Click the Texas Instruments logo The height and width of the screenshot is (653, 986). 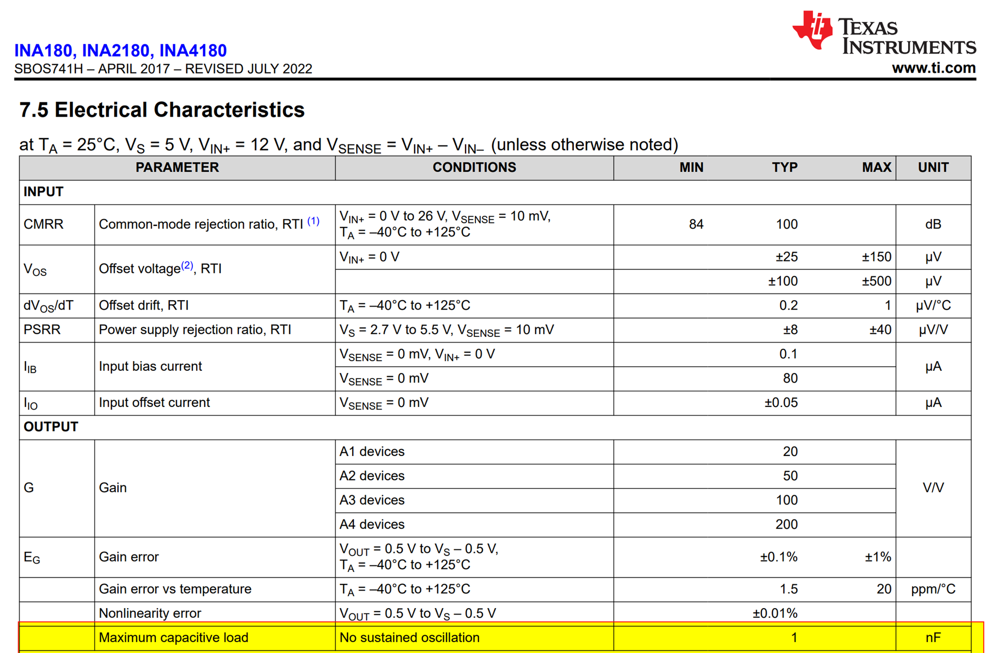tap(884, 32)
